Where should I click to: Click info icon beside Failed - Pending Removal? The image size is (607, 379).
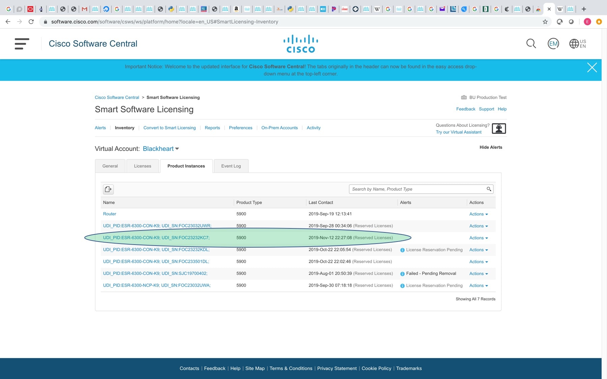402,274
